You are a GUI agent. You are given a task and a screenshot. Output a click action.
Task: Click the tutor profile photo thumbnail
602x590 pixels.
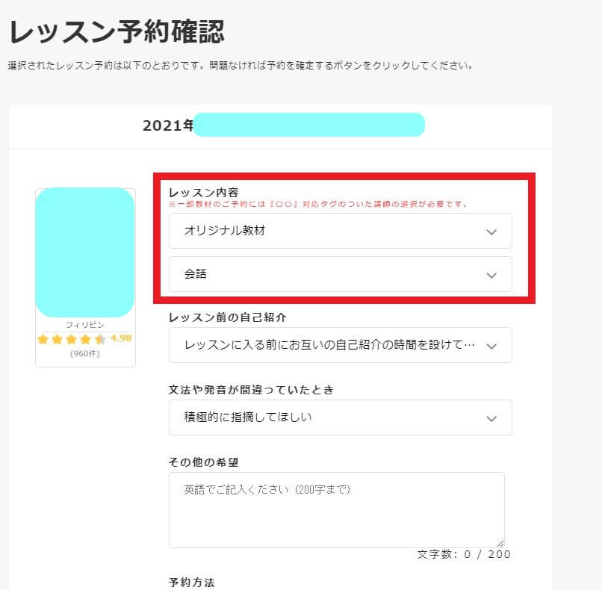[x=85, y=252]
